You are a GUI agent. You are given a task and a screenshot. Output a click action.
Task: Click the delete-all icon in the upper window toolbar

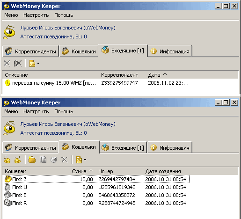[x=18, y=64]
